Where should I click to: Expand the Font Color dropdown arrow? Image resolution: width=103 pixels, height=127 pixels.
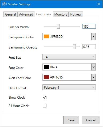(93, 67)
